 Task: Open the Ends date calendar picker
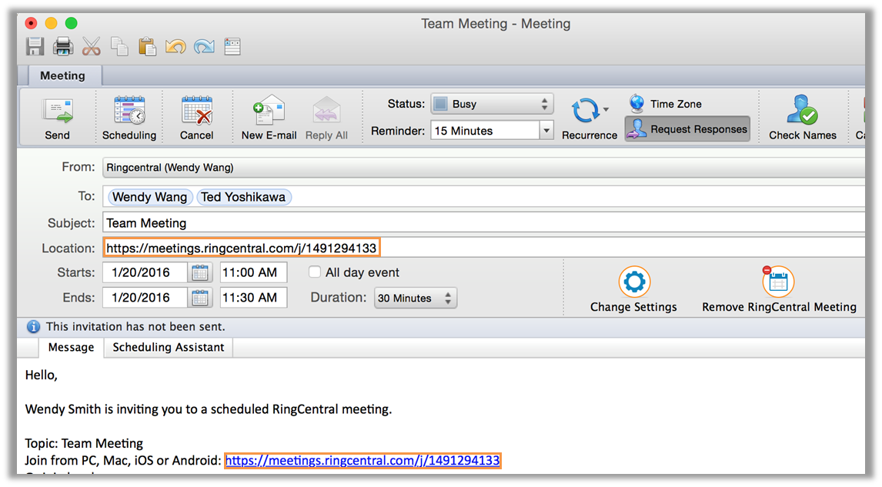(199, 298)
